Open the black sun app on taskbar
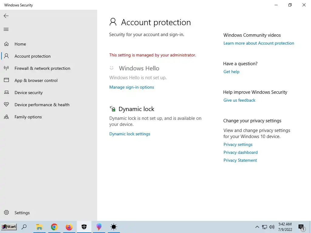Screen dimensions: 311x233 click(x=114, y=227)
